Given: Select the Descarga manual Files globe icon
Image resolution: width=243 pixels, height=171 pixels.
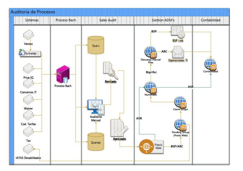Looking at the screenshot, I should [151, 52].
